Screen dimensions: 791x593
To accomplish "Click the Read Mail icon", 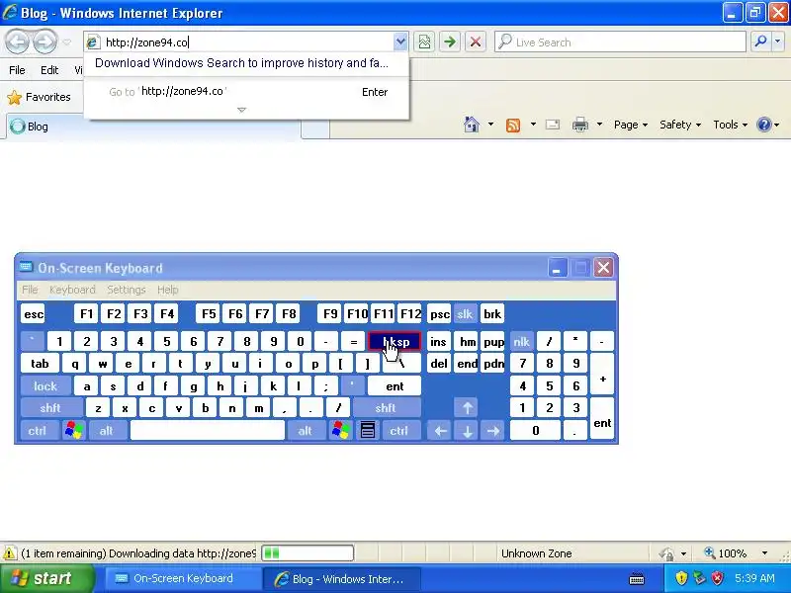I will pyautogui.click(x=553, y=125).
